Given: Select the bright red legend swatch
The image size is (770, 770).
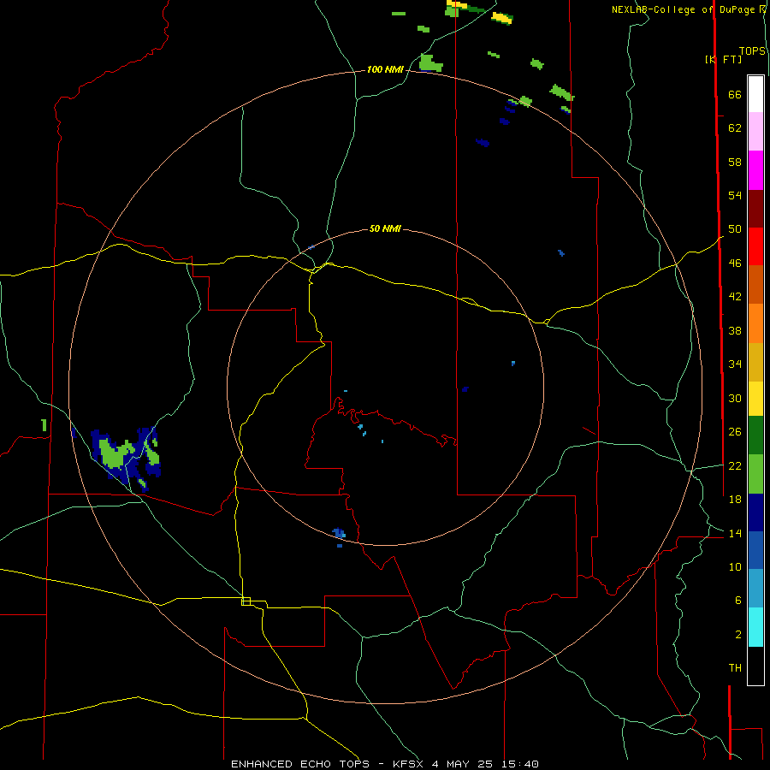Looking at the screenshot, I should coord(755,246).
